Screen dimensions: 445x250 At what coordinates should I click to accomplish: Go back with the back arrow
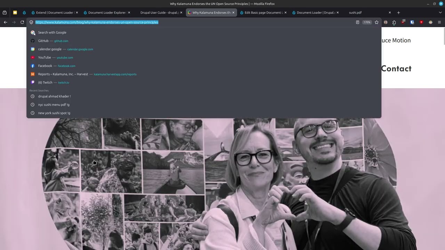coord(6,22)
